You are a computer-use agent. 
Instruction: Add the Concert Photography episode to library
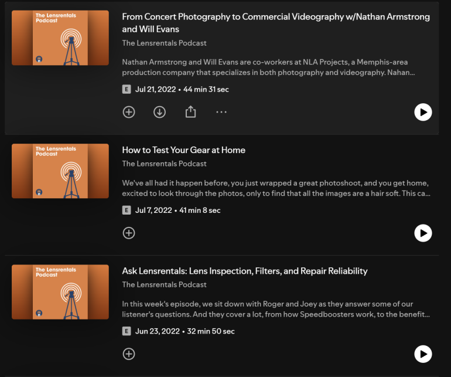pyautogui.click(x=129, y=112)
